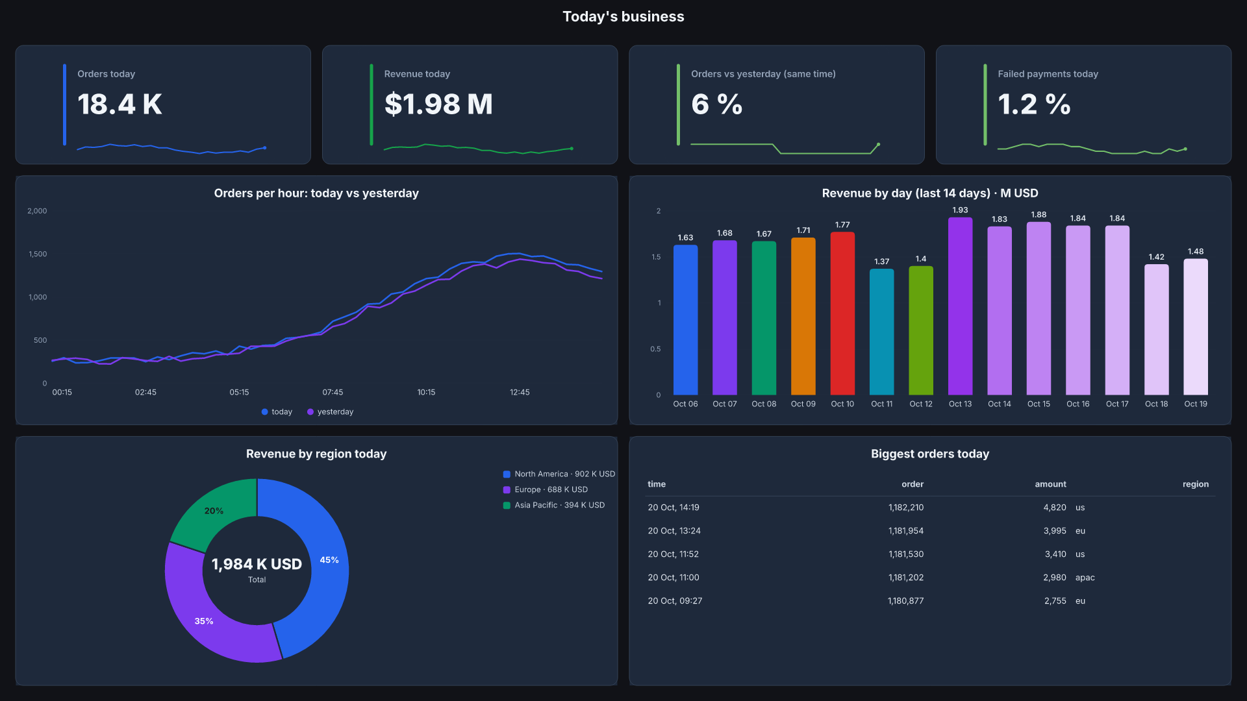Sort table by the time column header
The image size is (1247, 701).
(657, 485)
